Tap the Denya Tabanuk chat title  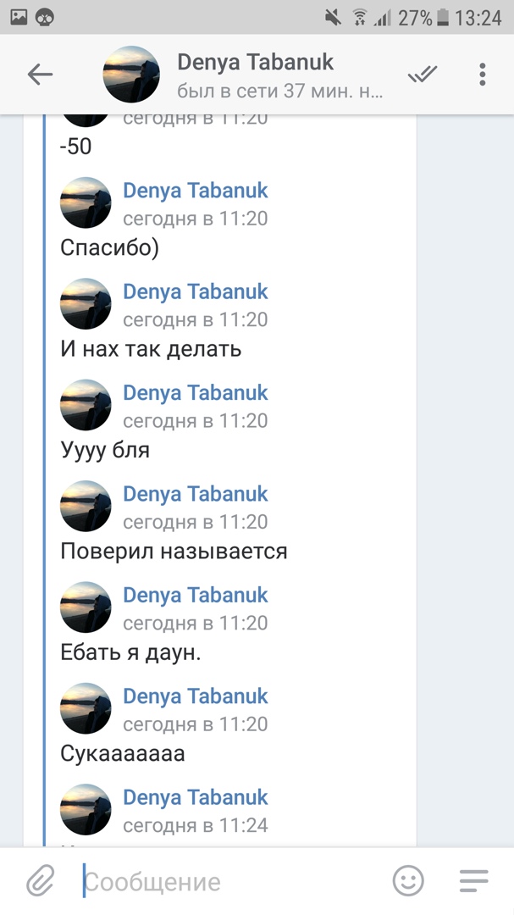pyautogui.click(x=255, y=62)
